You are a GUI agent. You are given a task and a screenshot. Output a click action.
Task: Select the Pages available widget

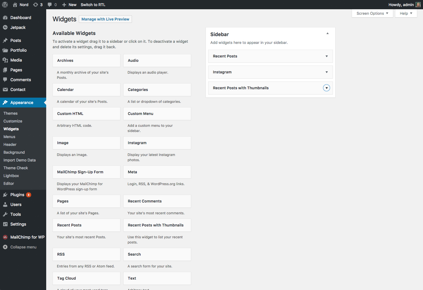86,201
